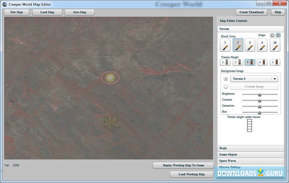Click the Save Map button
Viewport: 289px width, 183px height.
[x=80, y=12]
